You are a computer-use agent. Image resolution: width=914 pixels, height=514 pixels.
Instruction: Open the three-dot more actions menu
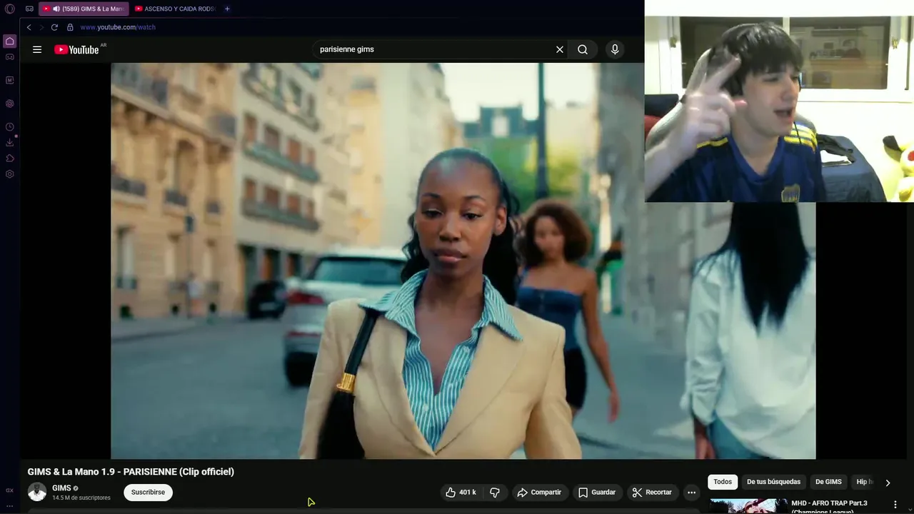pyautogui.click(x=691, y=492)
